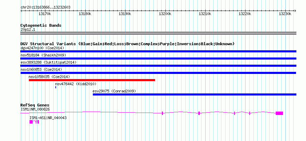
Task: Click the esv29075 (Conrad2009) label
Action: [114, 91]
